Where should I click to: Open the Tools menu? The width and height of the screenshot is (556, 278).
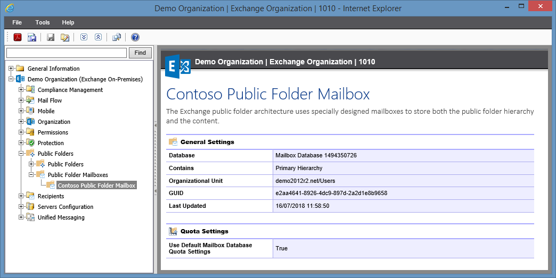pos(43,22)
